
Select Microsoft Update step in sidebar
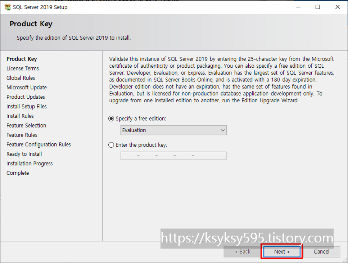(27, 88)
